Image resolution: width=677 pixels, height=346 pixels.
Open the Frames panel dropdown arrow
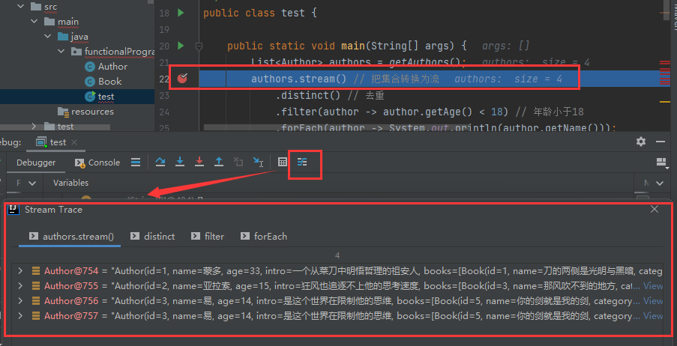point(32,183)
